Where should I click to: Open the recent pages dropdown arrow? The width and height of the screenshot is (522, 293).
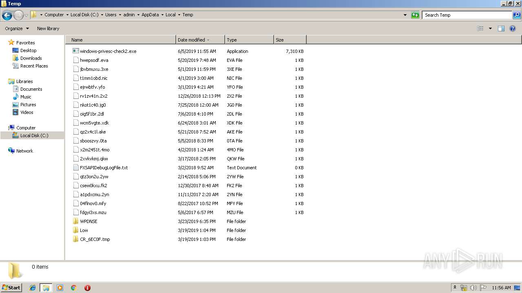coord(26,15)
